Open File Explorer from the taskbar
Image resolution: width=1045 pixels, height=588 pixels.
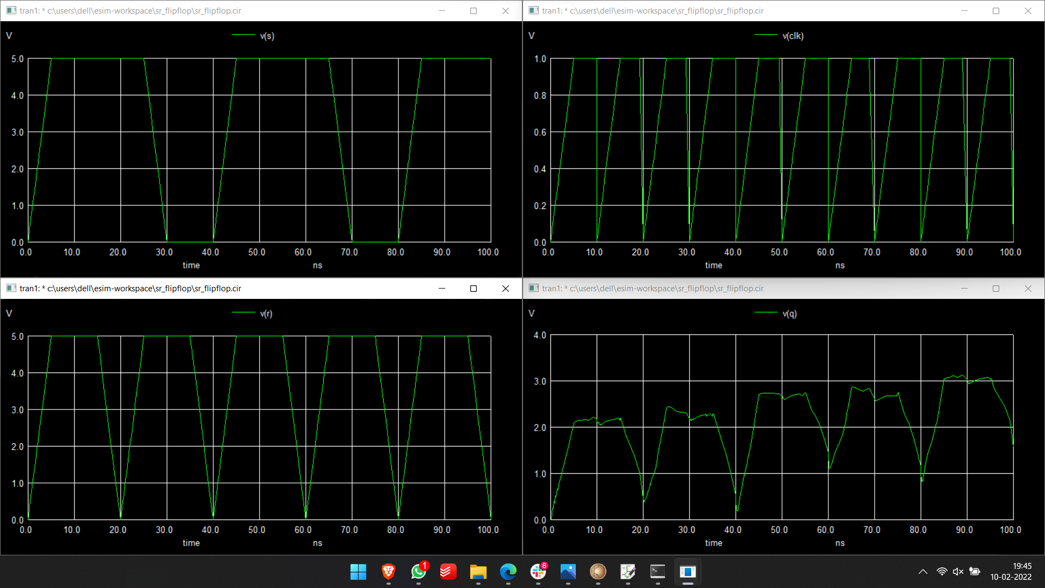(478, 573)
